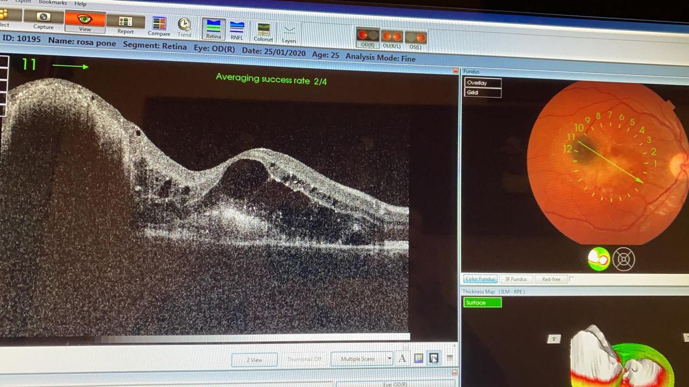Click the text annotation 'A' icon
689x387 pixels.
(402, 359)
